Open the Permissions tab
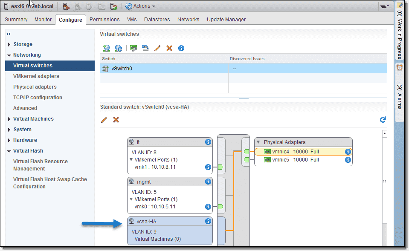 coord(104,20)
